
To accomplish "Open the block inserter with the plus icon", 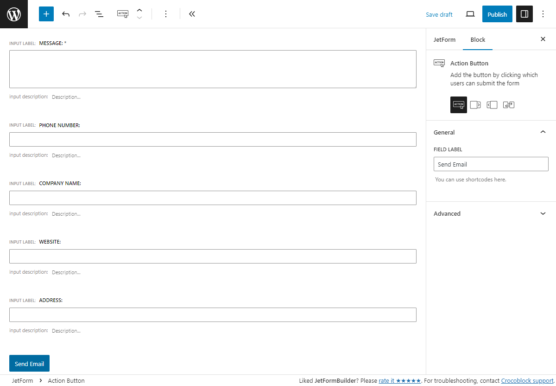I will [46, 14].
